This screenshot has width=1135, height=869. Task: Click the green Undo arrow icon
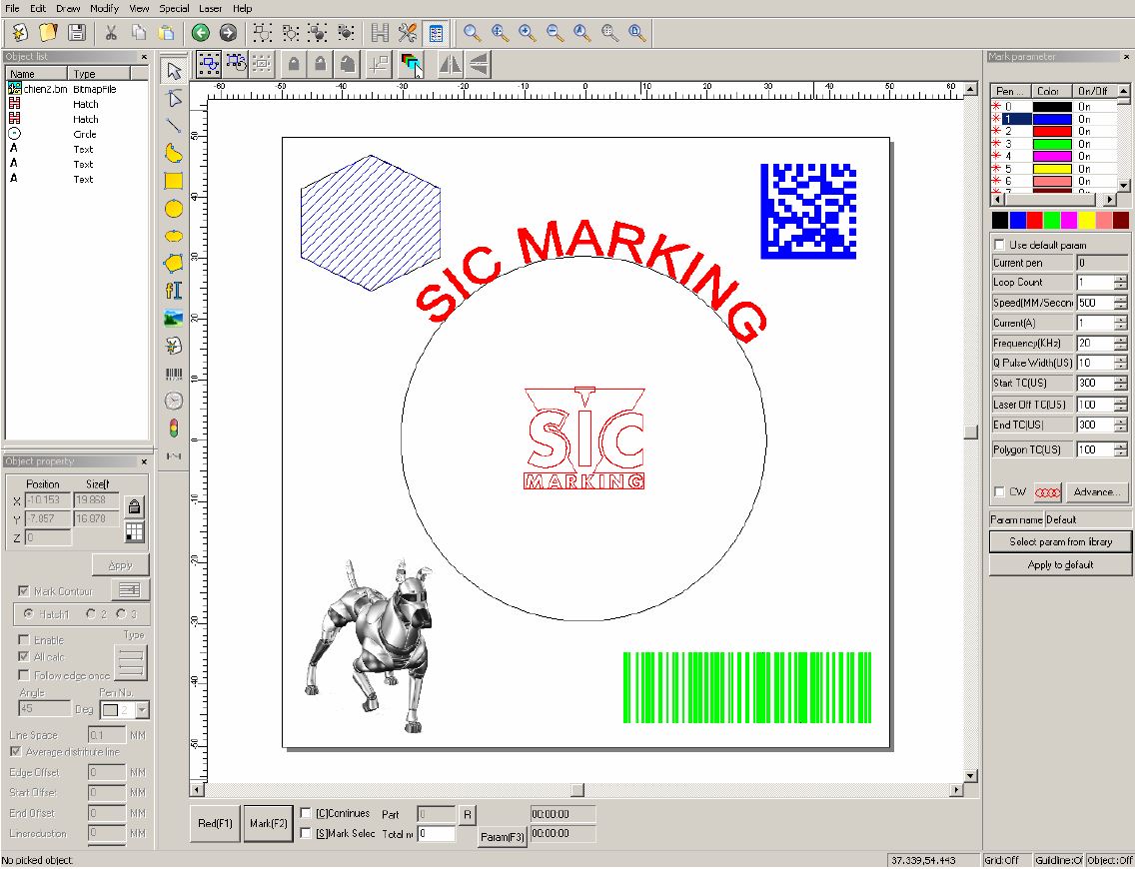[x=200, y=33]
